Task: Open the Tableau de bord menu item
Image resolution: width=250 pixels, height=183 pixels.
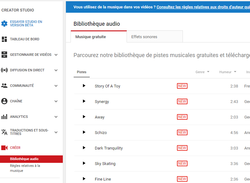Action: (24, 39)
